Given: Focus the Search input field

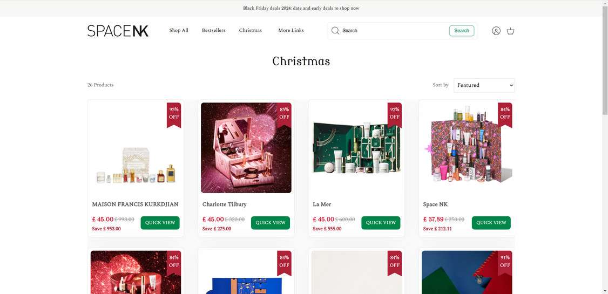Looking at the screenshot, I should pyautogui.click(x=394, y=31).
